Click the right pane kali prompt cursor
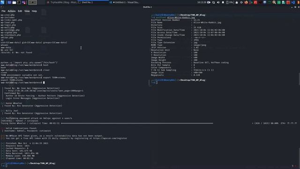This screenshot has width=300, height=169. coord(157,83)
